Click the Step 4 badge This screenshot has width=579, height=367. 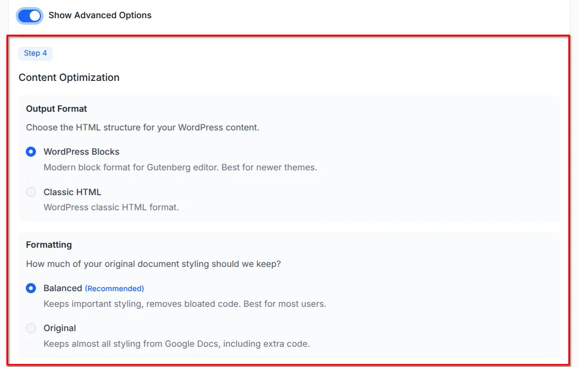[x=35, y=53]
